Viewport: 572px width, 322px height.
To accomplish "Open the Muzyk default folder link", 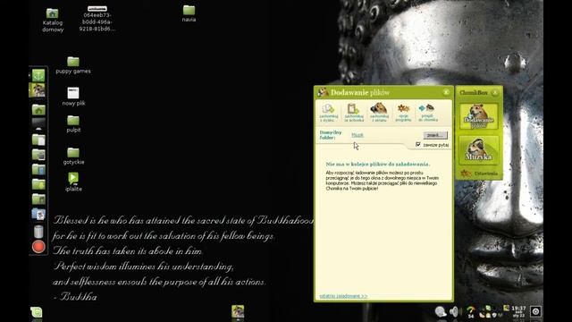I will pyautogui.click(x=357, y=135).
